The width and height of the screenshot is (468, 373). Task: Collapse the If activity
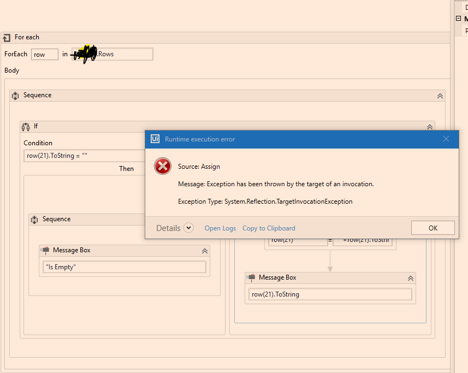pyautogui.click(x=430, y=126)
